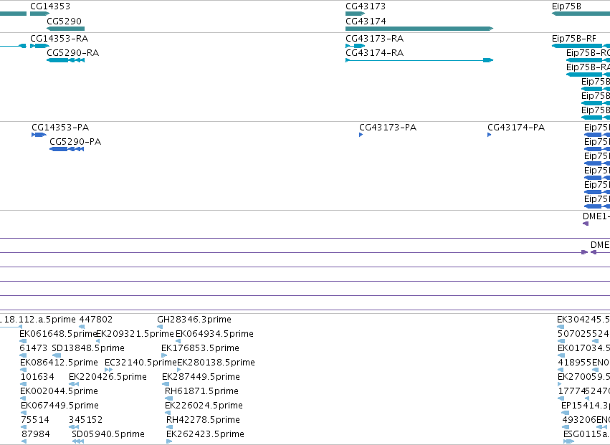Select EST EK209321.5prime
610x445 pixels.
(x=135, y=334)
